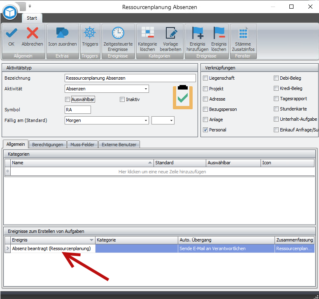319x299 pixels.
Task: Select the Allgemein tab
Action: [16, 144]
